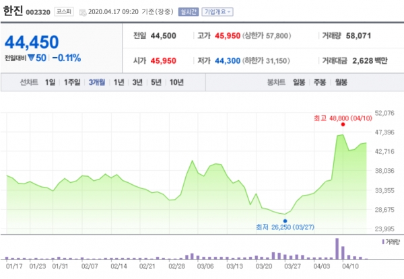Image resolution: width=404 pixels, height=279 pixels.
Task: Open the 기업개요 dropdown
Action: click(x=217, y=12)
